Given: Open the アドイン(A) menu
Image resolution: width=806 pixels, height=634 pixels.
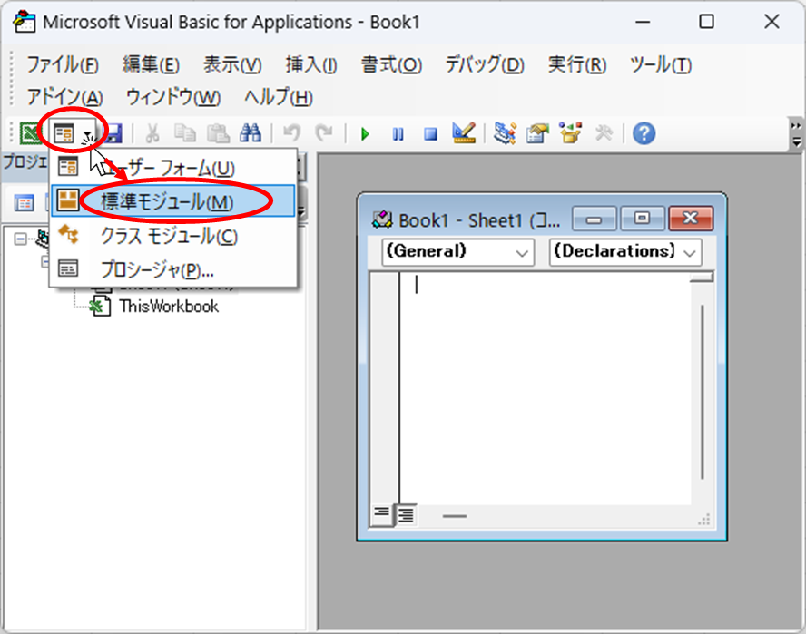Looking at the screenshot, I should pos(64,97).
